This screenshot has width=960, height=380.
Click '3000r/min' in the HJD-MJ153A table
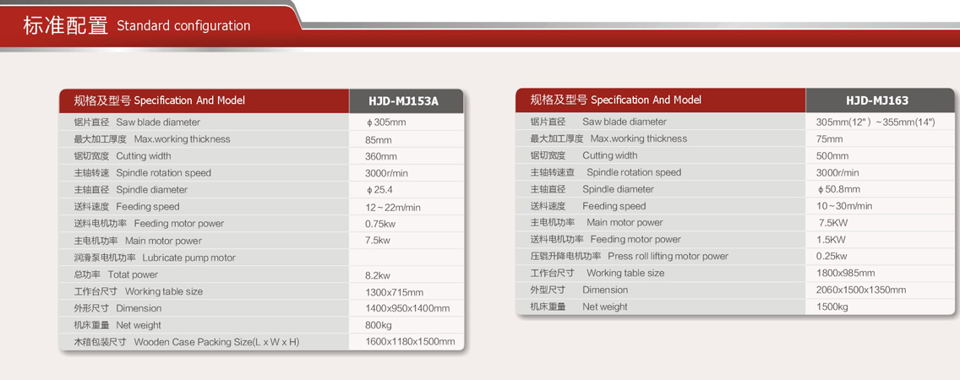click(386, 173)
